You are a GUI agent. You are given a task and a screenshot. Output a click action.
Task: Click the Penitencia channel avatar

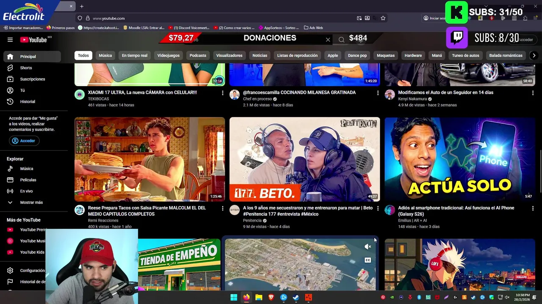[x=235, y=210]
